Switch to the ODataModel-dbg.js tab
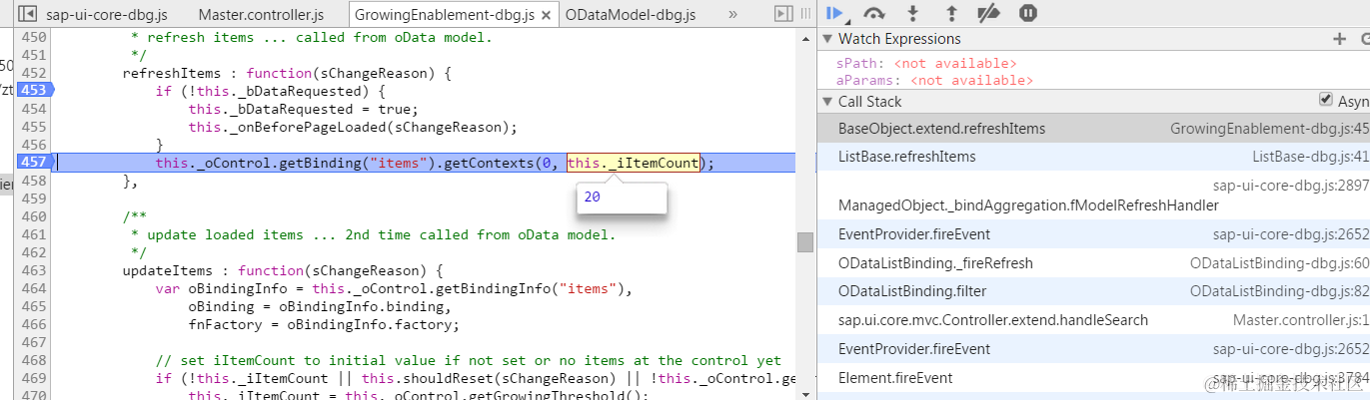The width and height of the screenshot is (1370, 400). click(631, 15)
